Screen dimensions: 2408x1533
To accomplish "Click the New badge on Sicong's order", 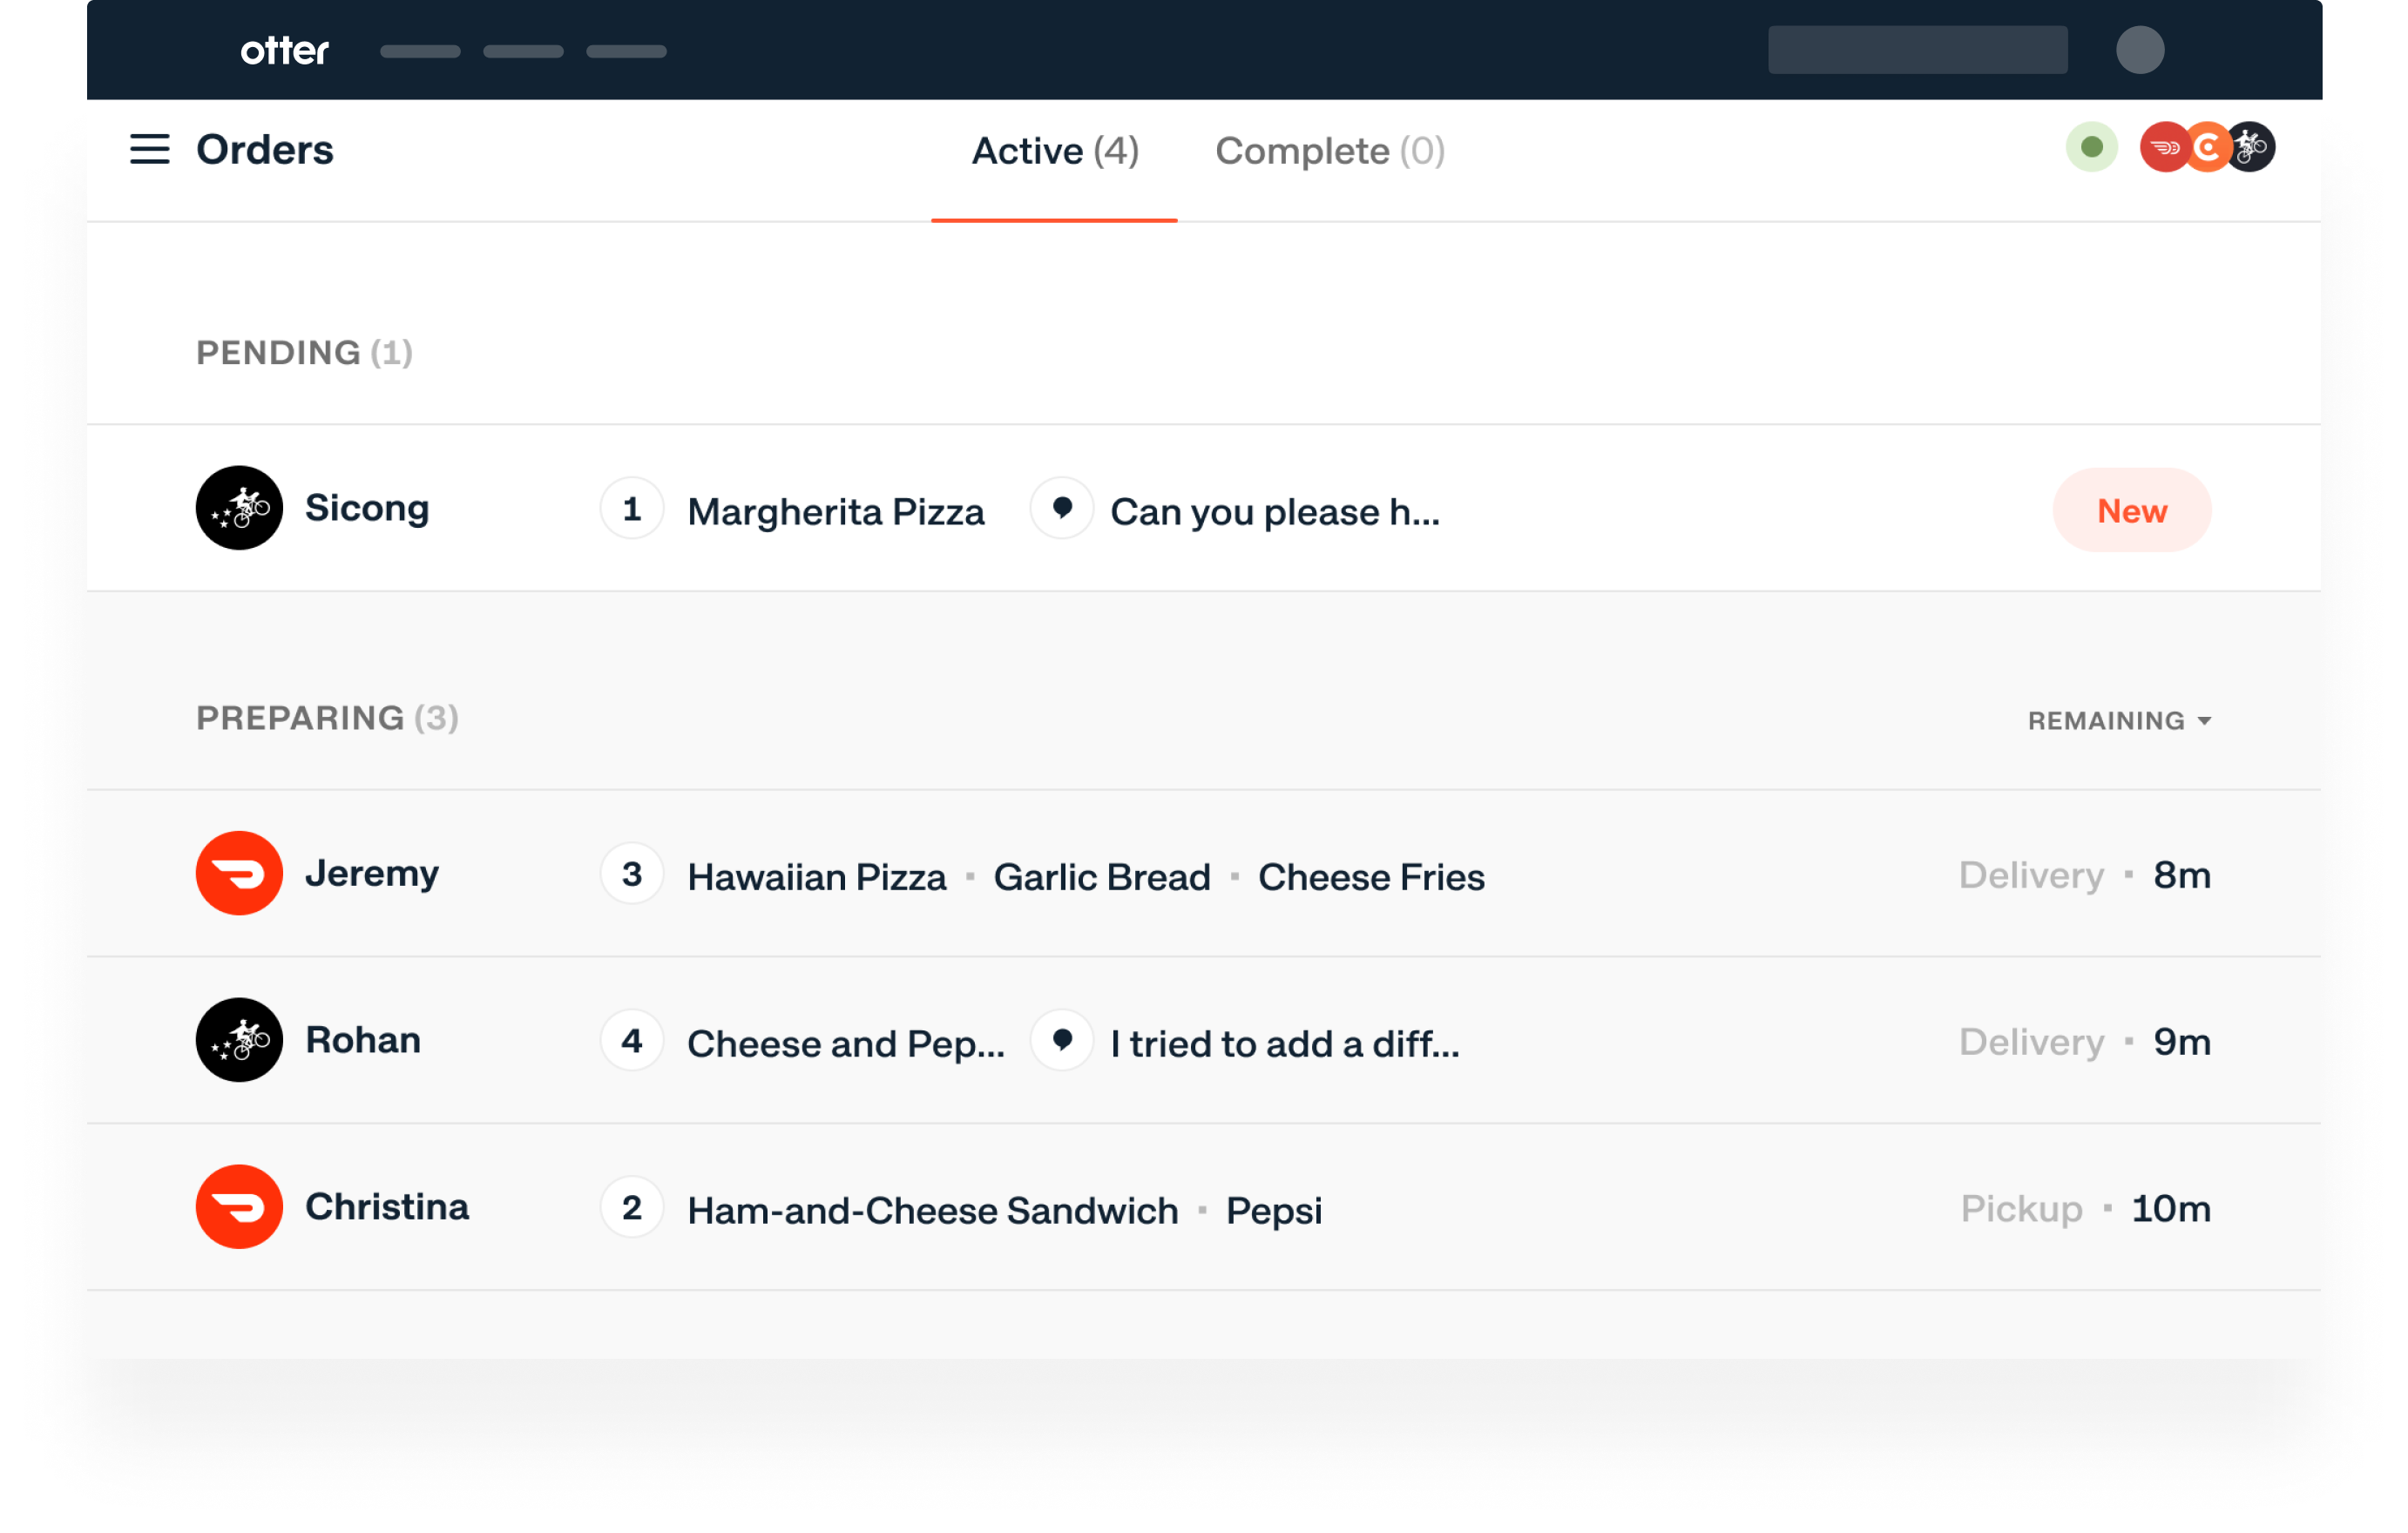I will tap(2131, 511).
